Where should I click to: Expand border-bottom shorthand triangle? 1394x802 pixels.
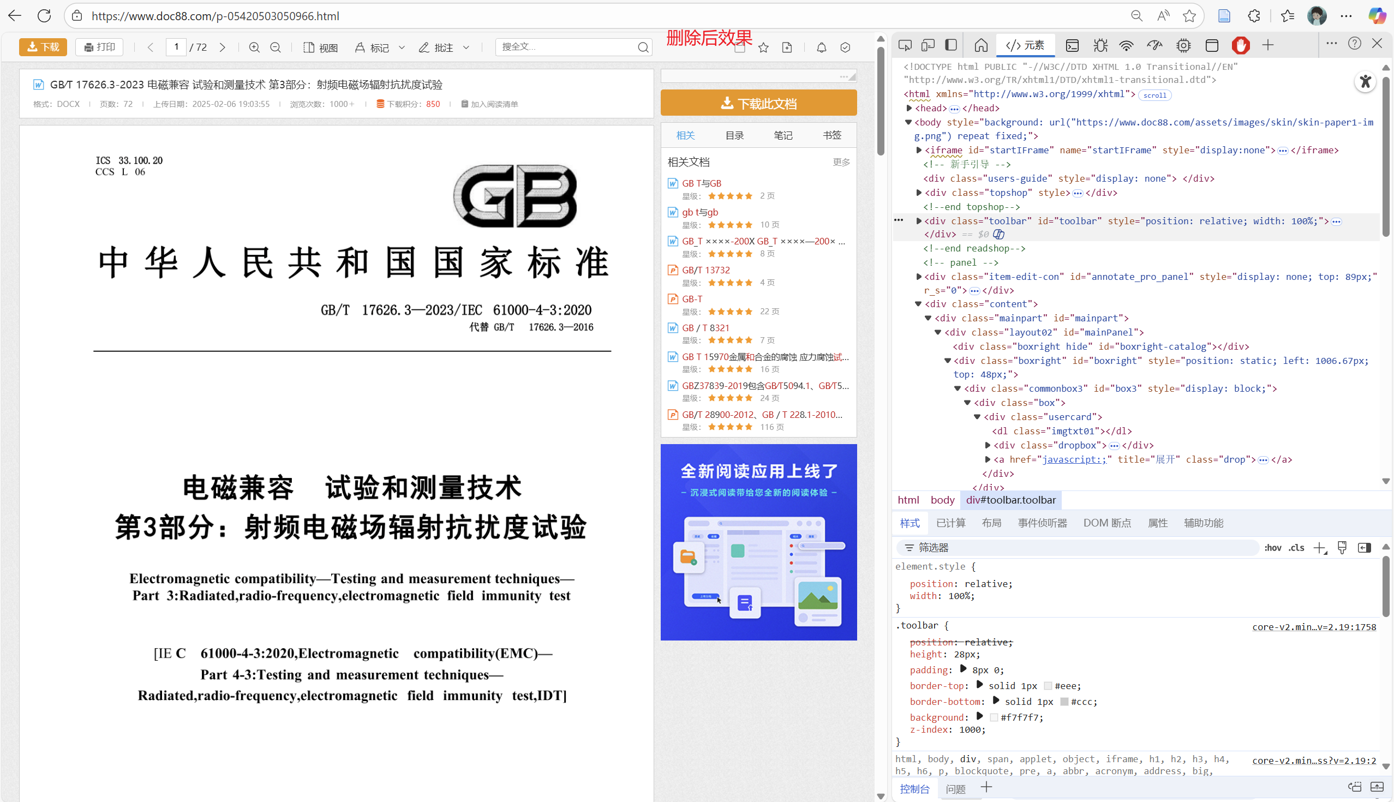pos(996,700)
